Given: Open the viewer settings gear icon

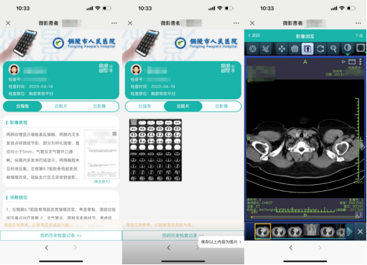Looking at the screenshot, I should click(x=253, y=49).
